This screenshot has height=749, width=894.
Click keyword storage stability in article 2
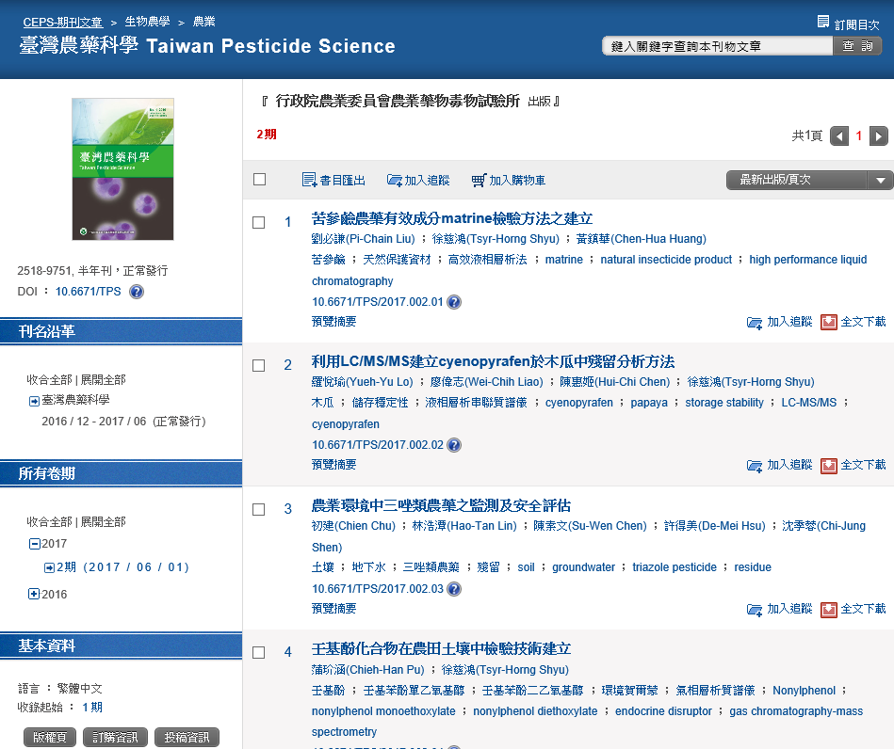pyautogui.click(x=724, y=403)
